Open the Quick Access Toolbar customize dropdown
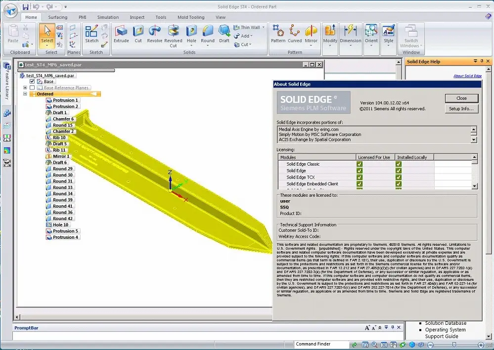The width and height of the screenshot is (494, 350). [x=66, y=6]
